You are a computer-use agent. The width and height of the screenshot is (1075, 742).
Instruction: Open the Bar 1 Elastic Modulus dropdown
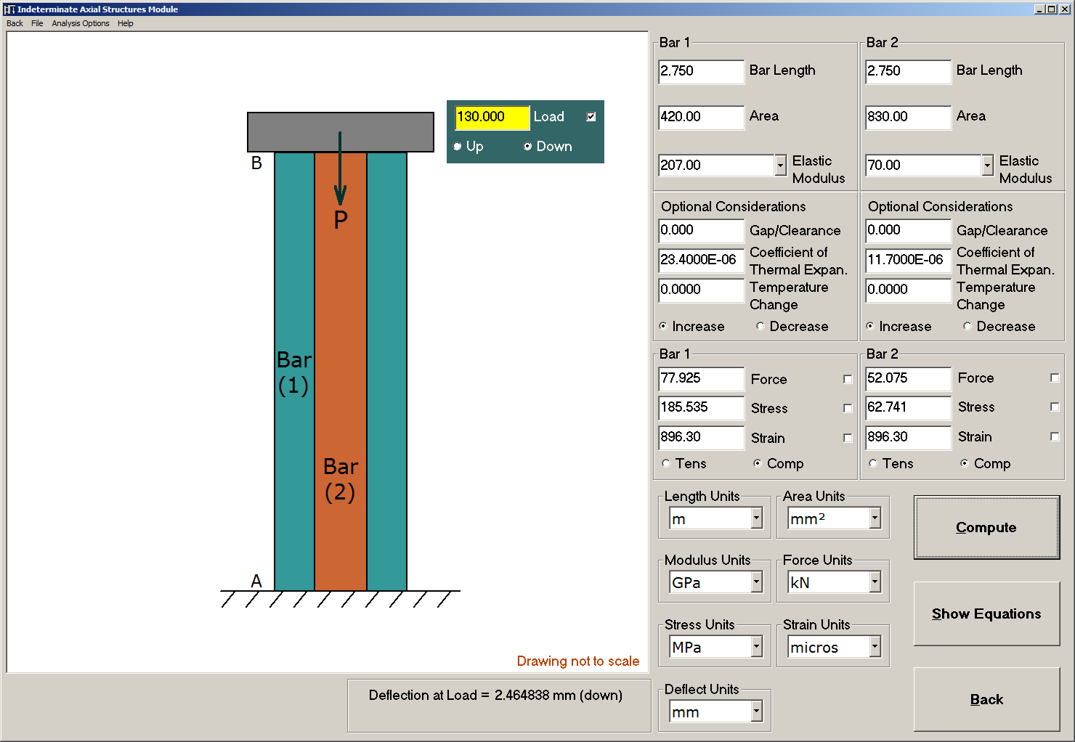click(x=780, y=165)
